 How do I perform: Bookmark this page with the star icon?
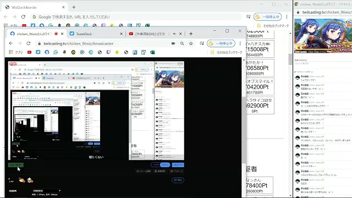(x=191, y=43)
